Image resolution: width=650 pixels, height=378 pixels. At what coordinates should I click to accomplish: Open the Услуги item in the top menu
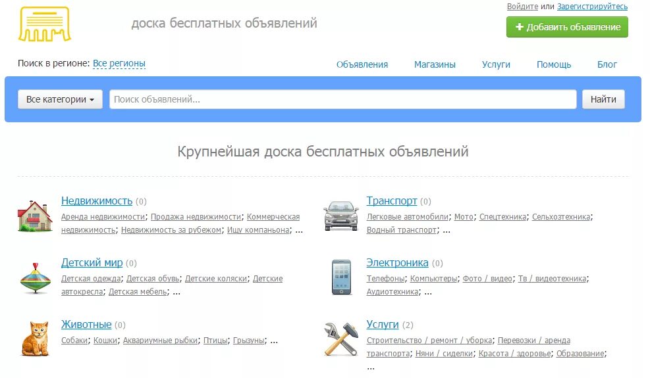pos(496,64)
